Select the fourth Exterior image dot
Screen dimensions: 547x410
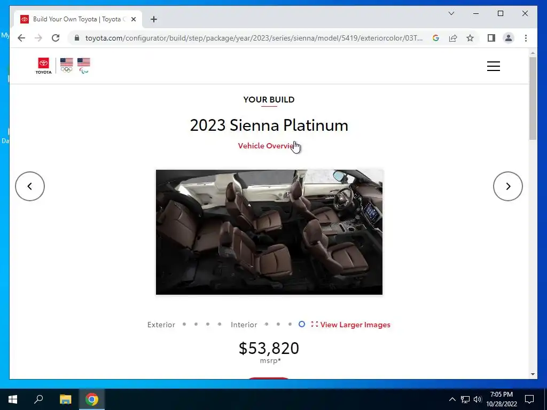(220, 324)
